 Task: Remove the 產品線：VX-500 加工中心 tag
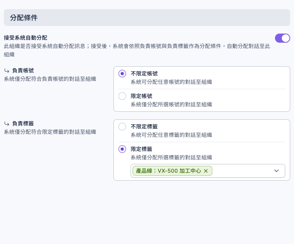[206, 171]
